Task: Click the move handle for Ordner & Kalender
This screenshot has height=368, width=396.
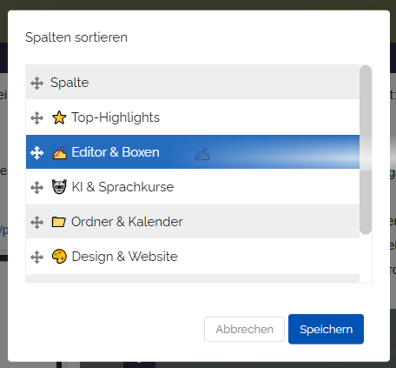Action: (x=37, y=223)
